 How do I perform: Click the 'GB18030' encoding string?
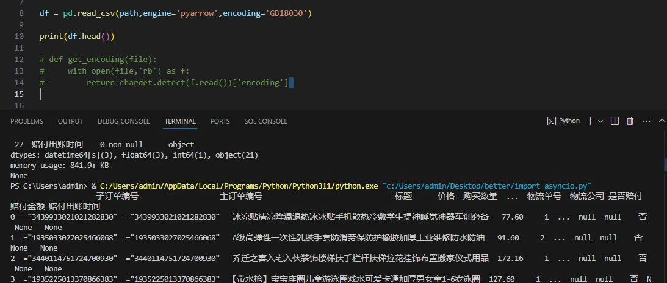click(x=286, y=13)
